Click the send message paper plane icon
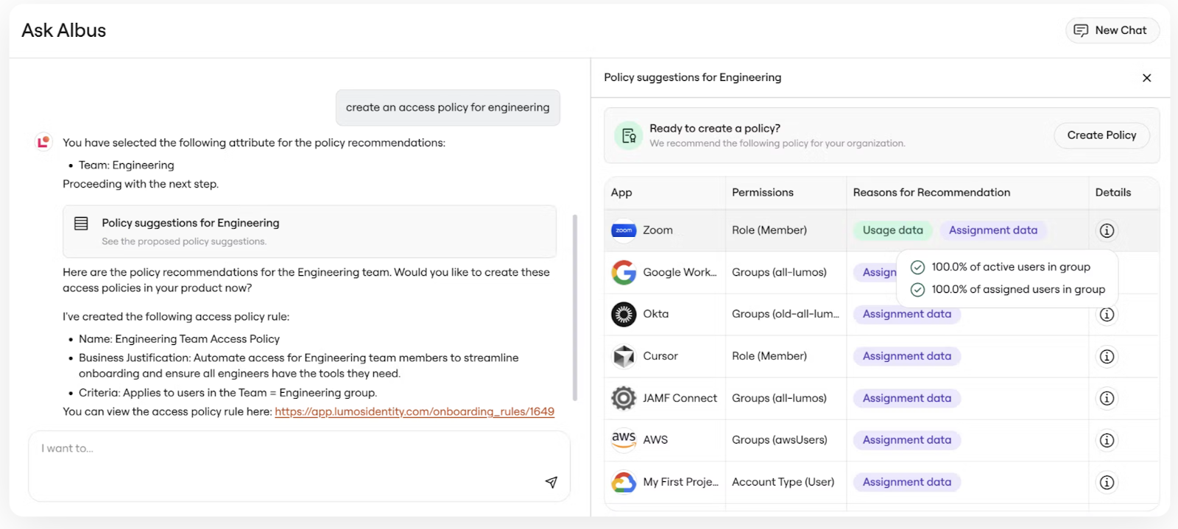The height and width of the screenshot is (529, 1178). pos(551,482)
